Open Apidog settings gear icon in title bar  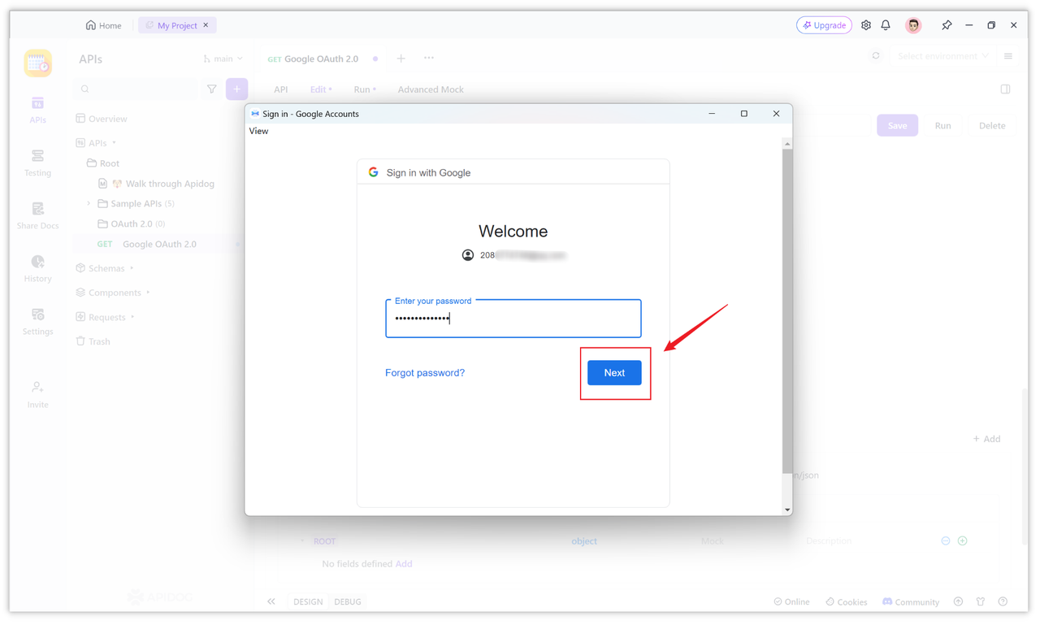(x=866, y=25)
